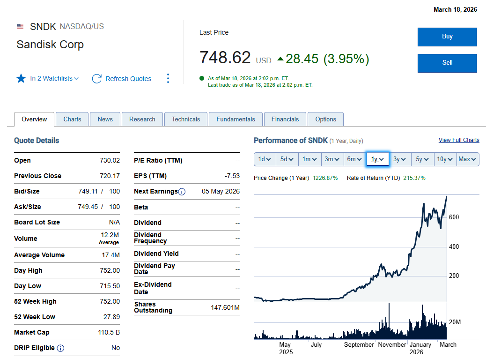Click the 52 Week Low value 27.89

(x=111, y=317)
